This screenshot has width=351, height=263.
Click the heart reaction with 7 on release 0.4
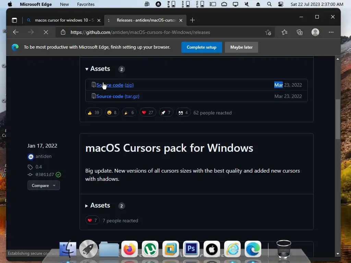[x=92, y=220]
